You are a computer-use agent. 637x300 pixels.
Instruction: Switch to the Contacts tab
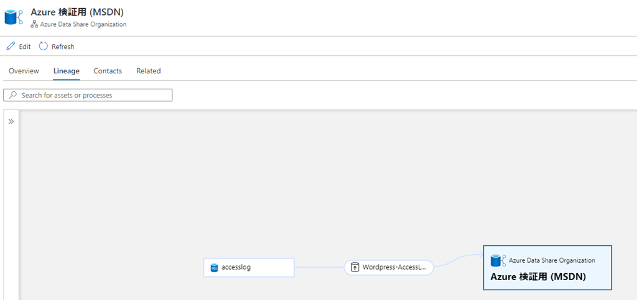coord(108,71)
